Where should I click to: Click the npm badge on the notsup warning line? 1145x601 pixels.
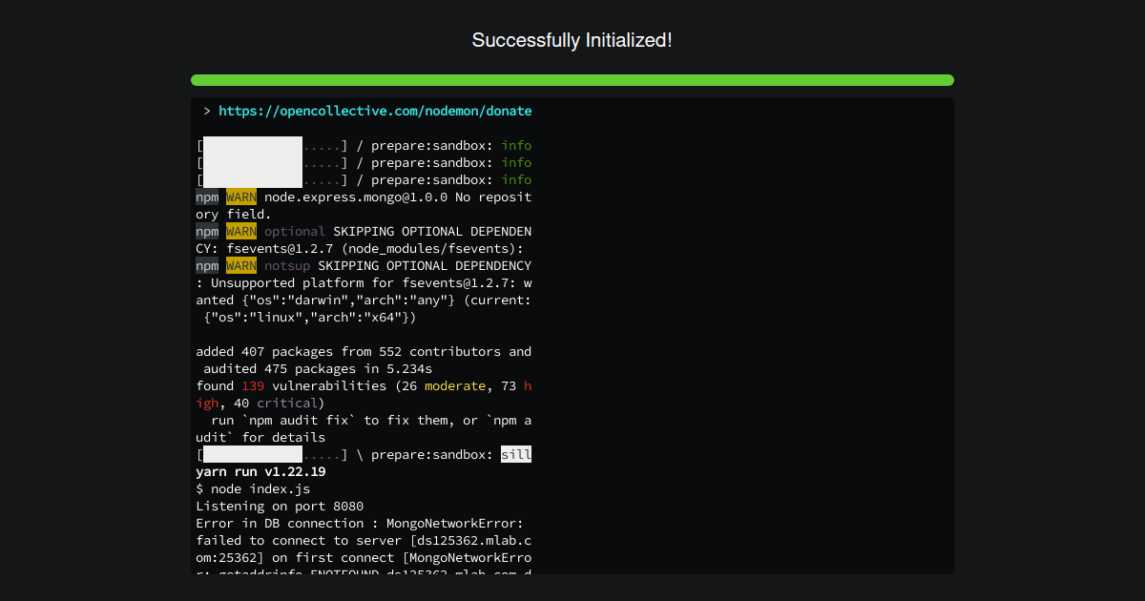tap(207, 265)
